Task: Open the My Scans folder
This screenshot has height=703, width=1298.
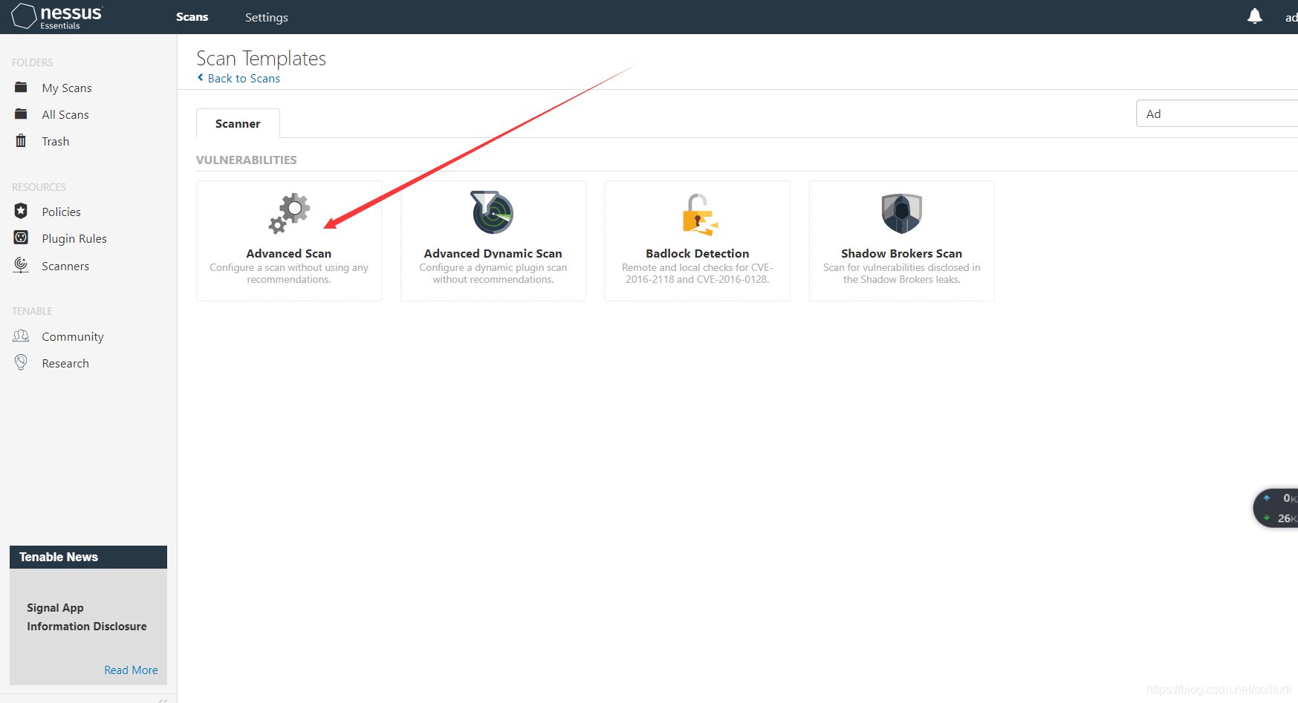Action: pyautogui.click(x=67, y=88)
